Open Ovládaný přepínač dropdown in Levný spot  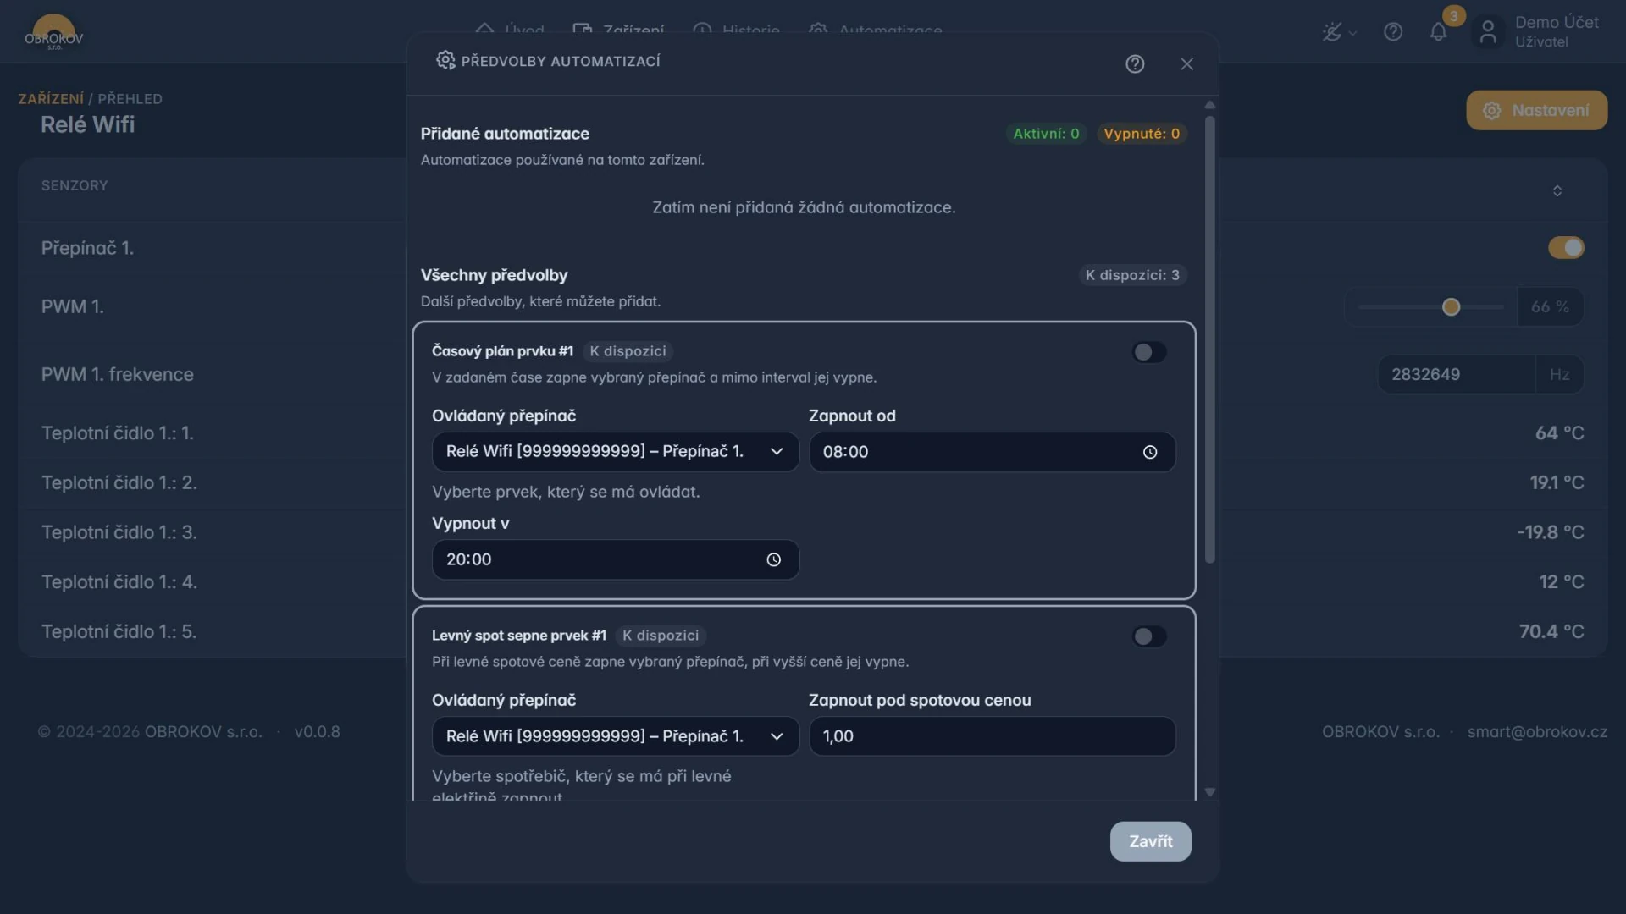click(616, 736)
